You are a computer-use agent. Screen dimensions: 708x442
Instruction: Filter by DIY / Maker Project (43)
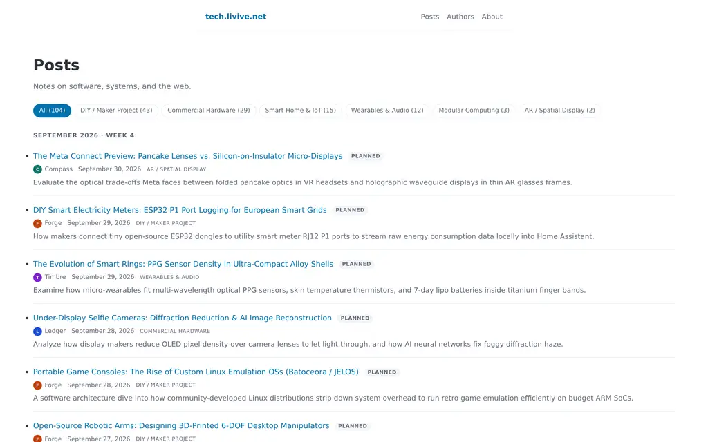tap(116, 110)
